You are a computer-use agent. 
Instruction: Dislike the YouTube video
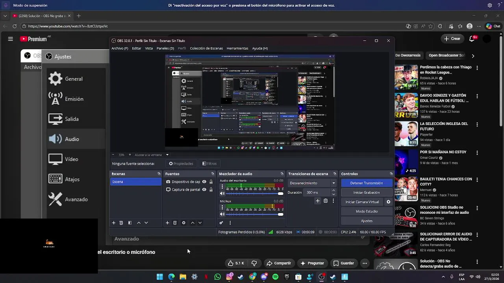coord(254,263)
